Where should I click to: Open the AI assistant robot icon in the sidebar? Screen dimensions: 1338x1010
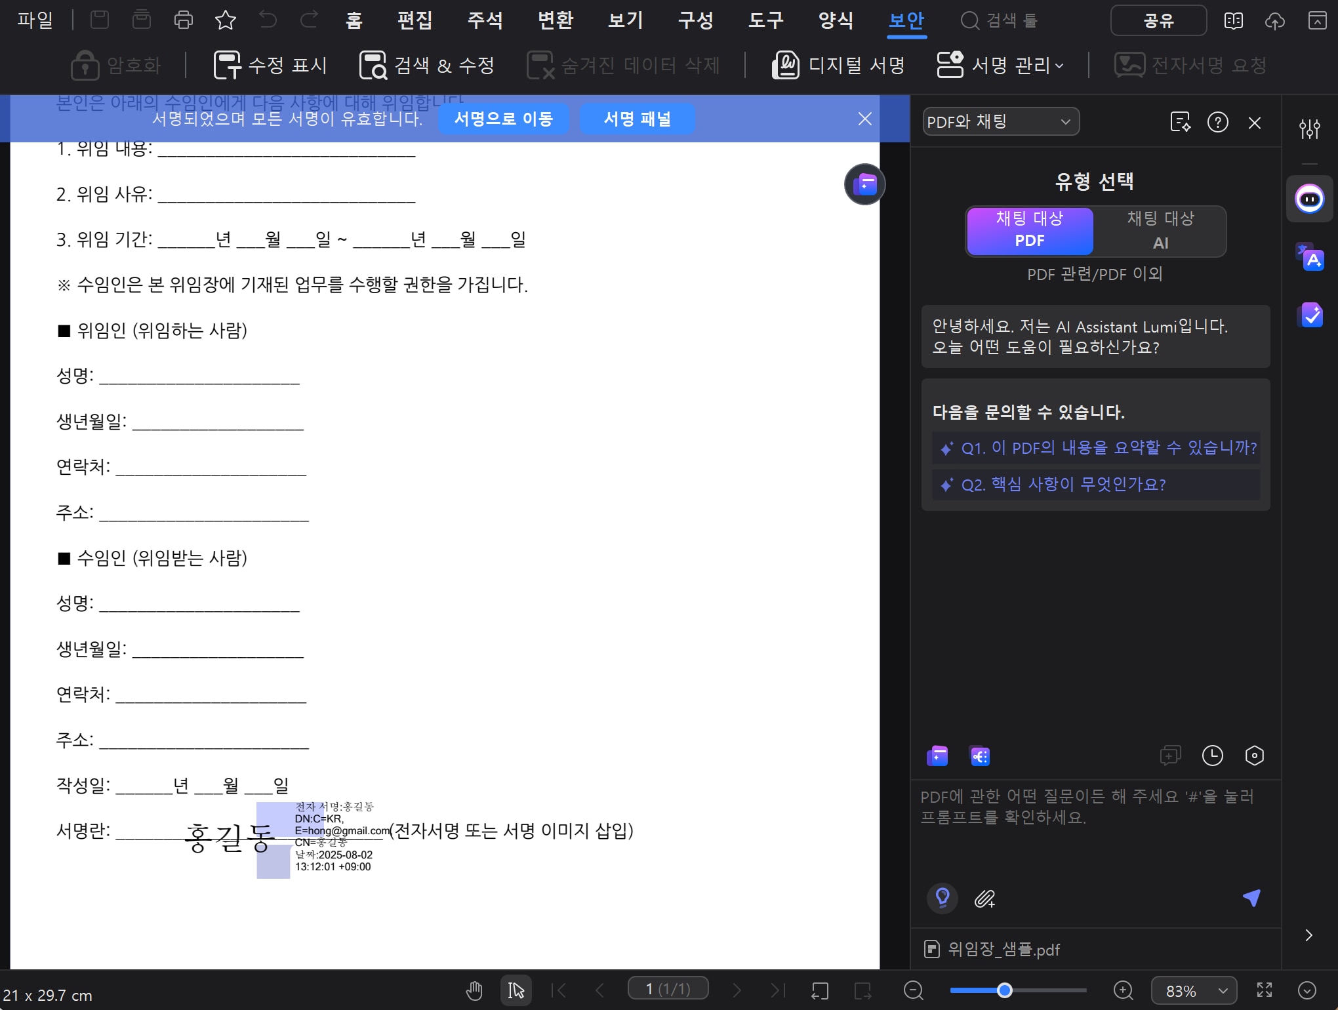tap(1310, 199)
